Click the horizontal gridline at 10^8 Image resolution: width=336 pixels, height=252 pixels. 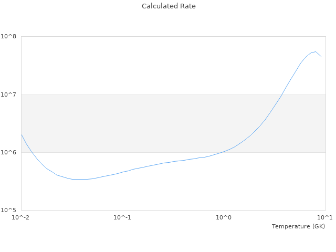click(157, 37)
